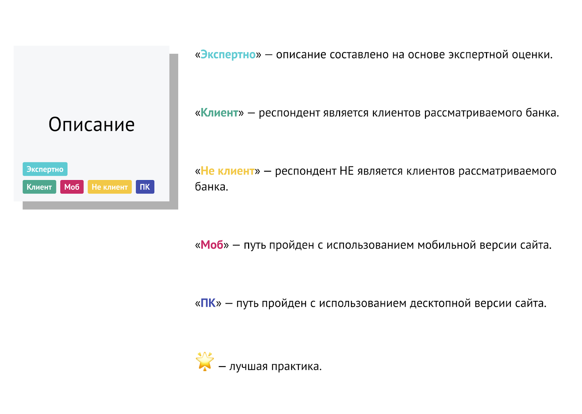Click the blue «ПК» word in the legend
Viewport: 582px width, 414px height.
pos(208,303)
